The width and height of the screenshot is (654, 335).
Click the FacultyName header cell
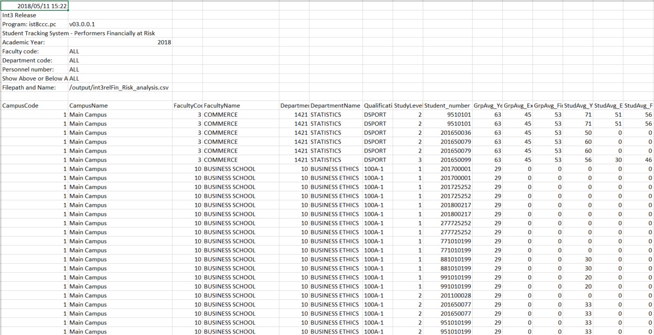(x=222, y=106)
